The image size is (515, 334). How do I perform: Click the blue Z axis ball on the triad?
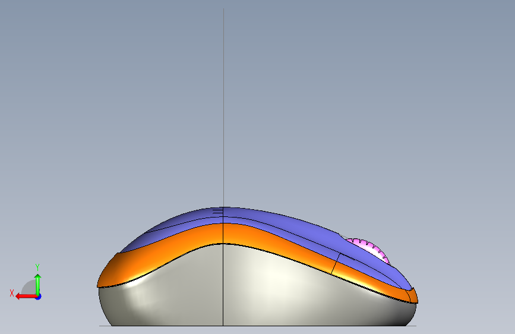click(x=39, y=297)
